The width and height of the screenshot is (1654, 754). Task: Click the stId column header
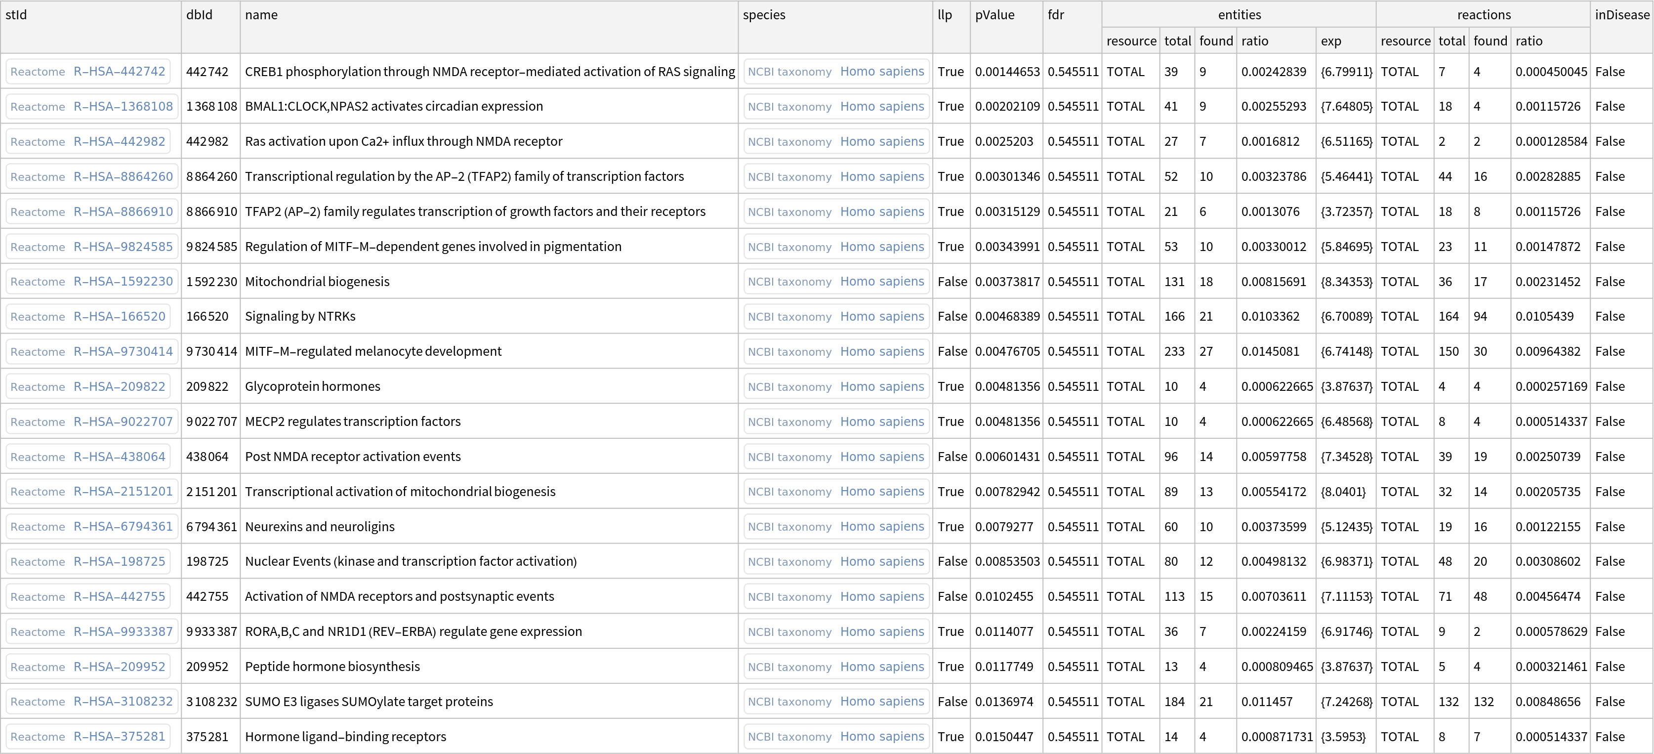(17, 15)
